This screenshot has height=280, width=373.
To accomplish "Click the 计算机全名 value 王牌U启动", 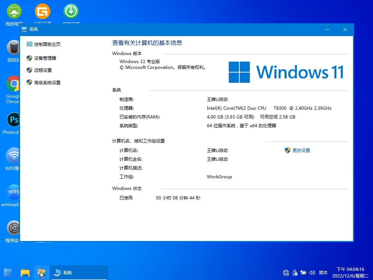I will pos(217,159).
